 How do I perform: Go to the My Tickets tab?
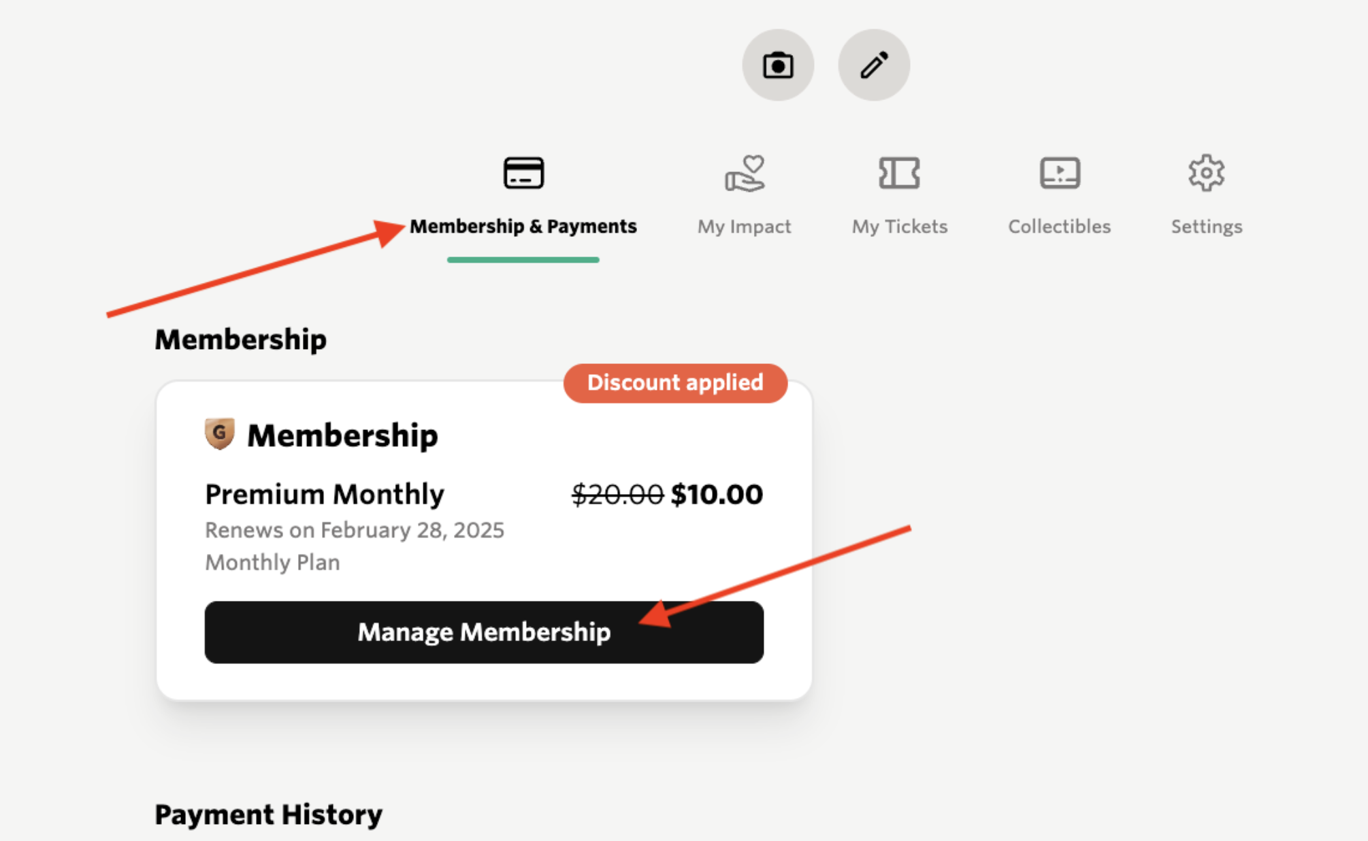coord(900,227)
